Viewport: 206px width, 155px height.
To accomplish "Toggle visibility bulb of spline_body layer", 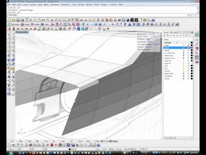I will coord(184,74).
